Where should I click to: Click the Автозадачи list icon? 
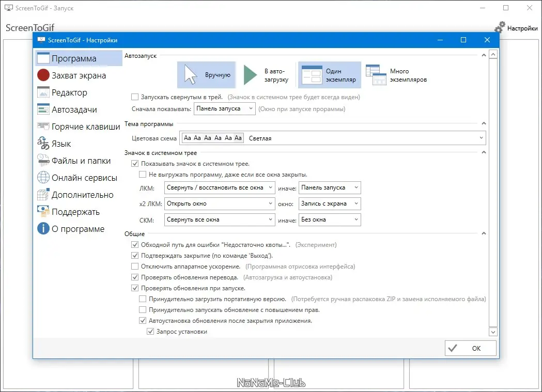(x=43, y=109)
